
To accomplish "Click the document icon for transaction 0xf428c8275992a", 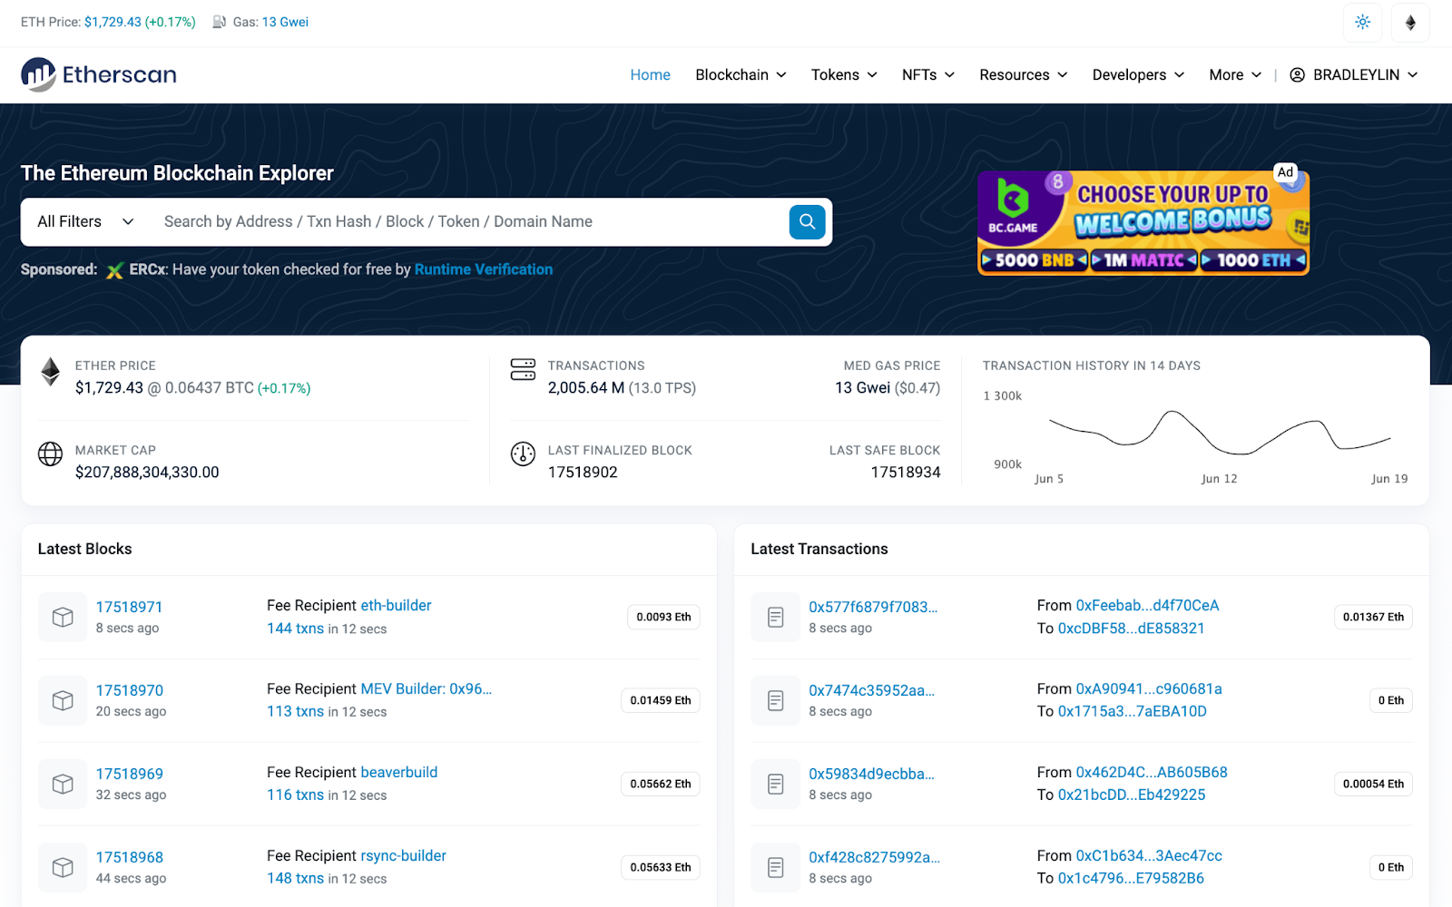I will tap(776, 867).
